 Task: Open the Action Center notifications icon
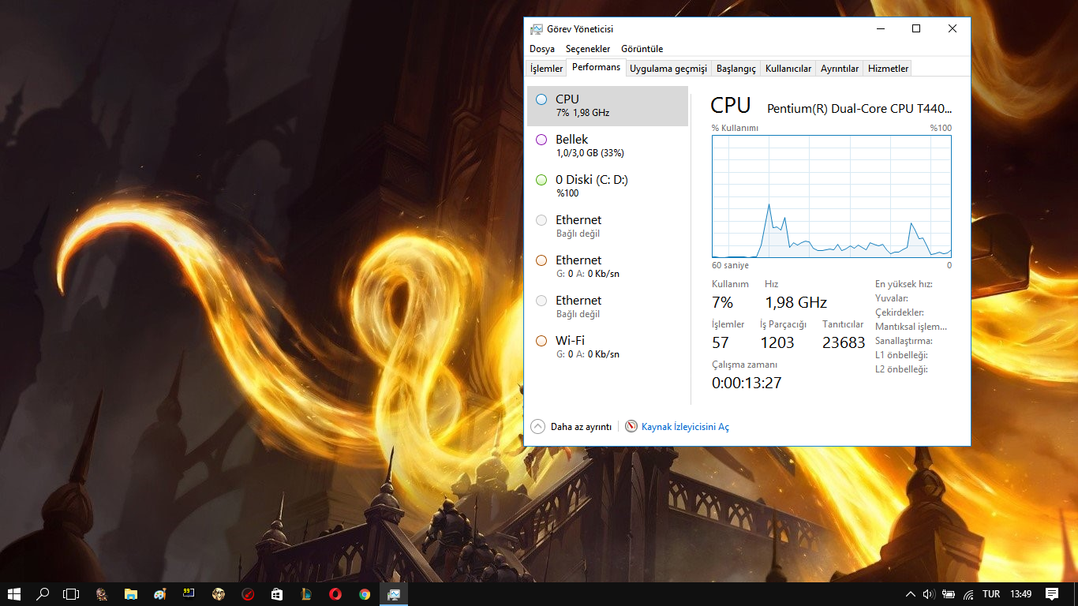click(x=1052, y=594)
